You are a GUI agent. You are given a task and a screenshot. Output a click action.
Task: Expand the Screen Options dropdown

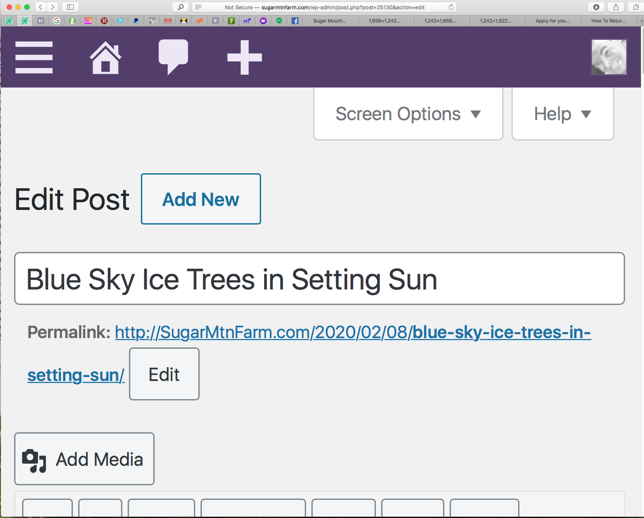click(408, 114)
